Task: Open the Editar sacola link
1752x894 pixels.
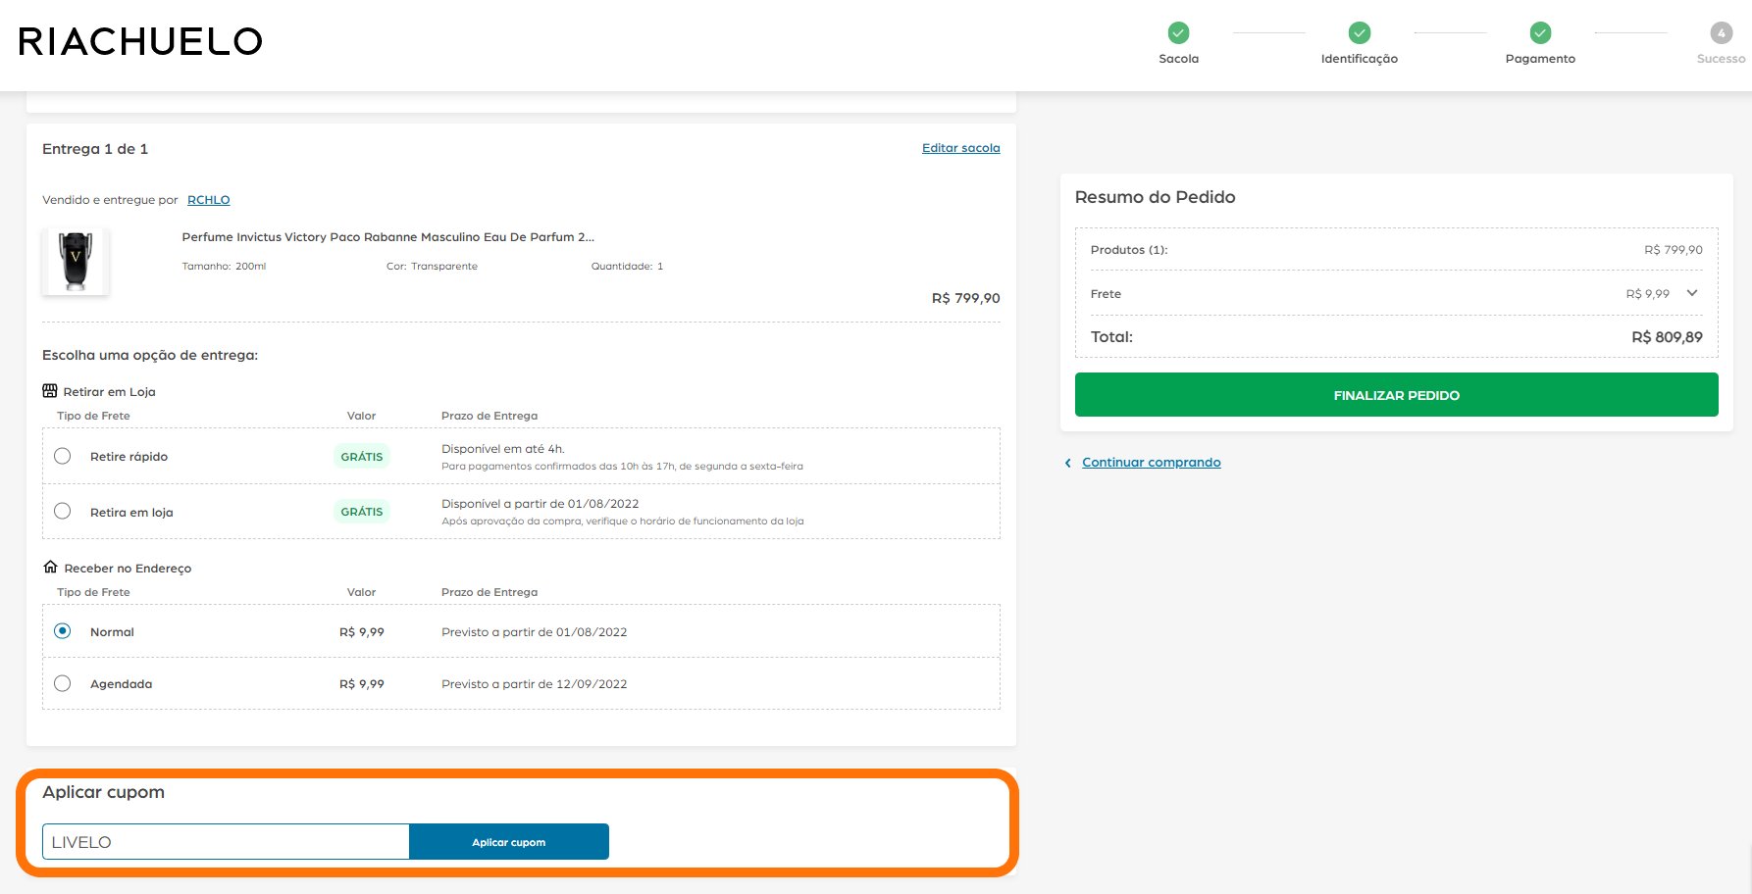Action: 961,148
